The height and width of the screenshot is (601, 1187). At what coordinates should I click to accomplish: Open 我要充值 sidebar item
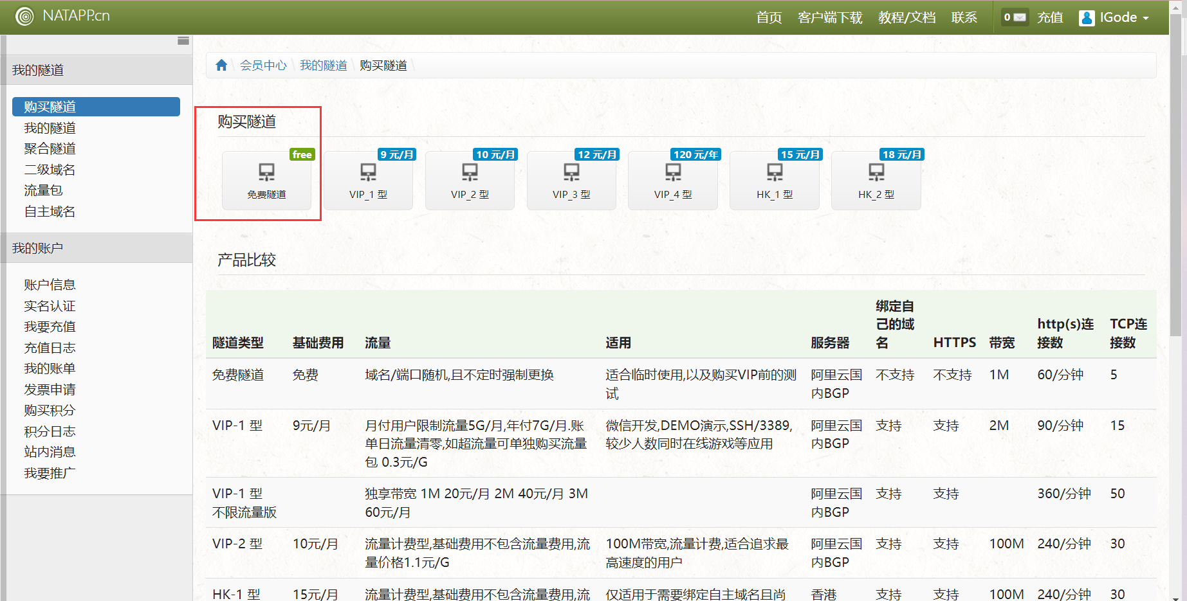click(50, 327)
